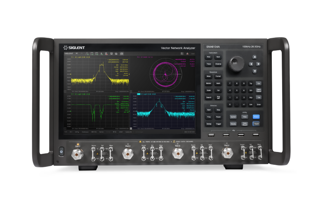
Task: Open the Trigger menu in Stimulus section
Action: (218, 124)
